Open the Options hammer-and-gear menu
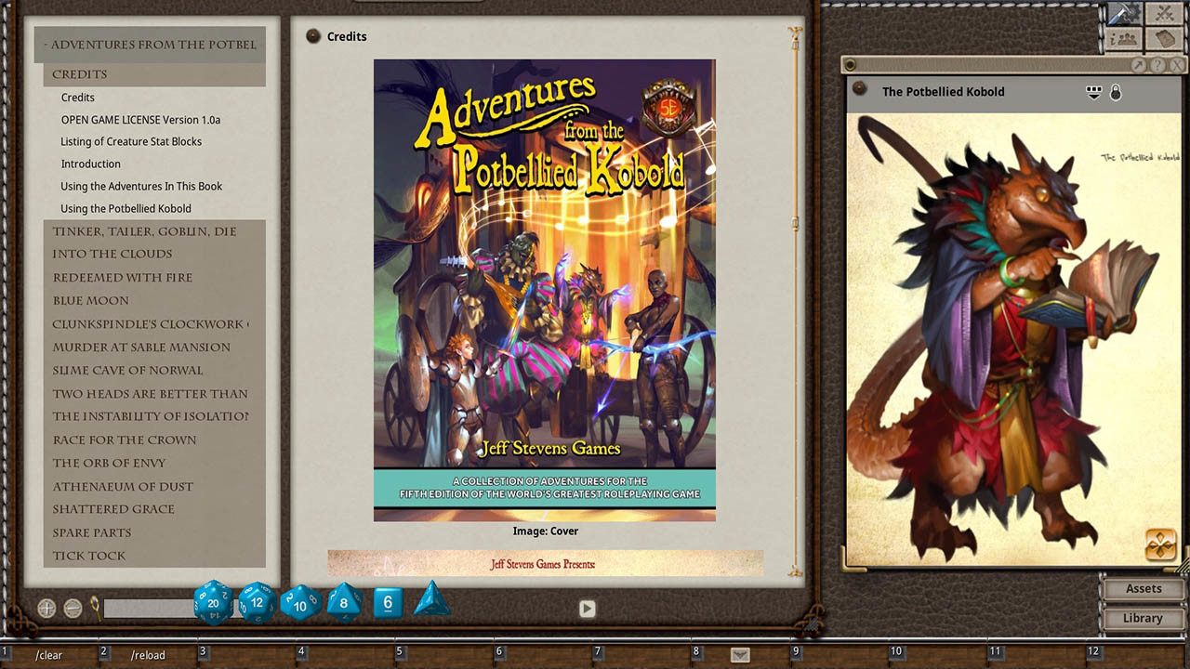Image resolution: width=1190 pixels, height=669 pixels. tap(1123, 14)
